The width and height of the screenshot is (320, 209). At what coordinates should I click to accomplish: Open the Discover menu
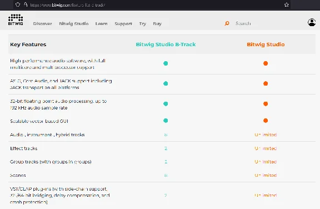(x=42, y=24)
